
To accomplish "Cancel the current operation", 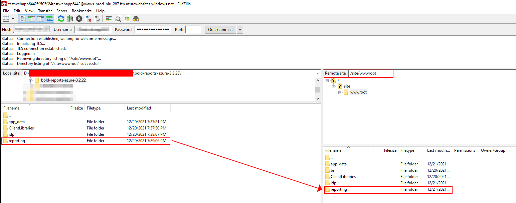I will (x=79, y=19).
